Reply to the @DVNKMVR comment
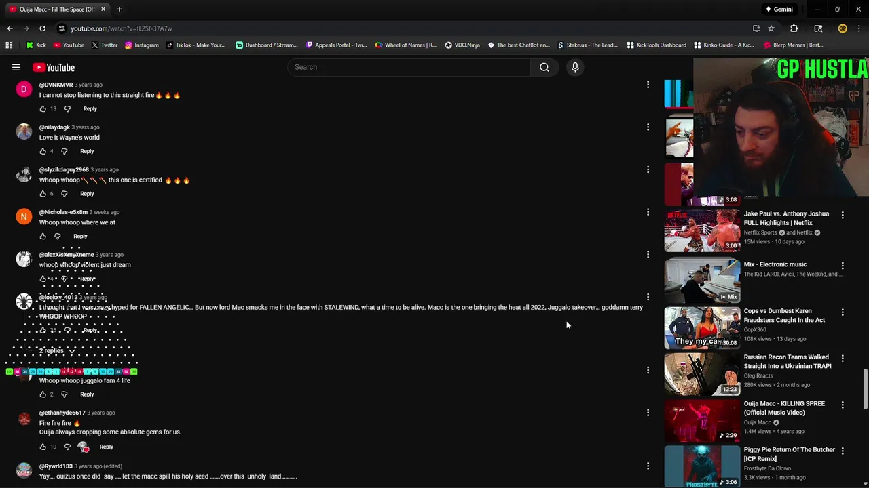The height and width of the screenshot is (488, 869). 90,108
